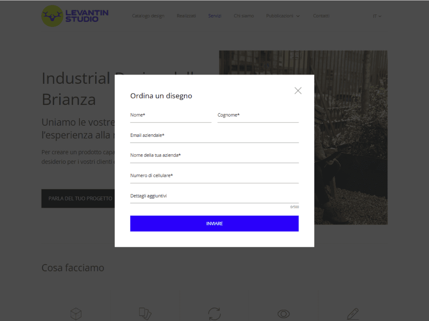Open the Contatti link

(x=321, y=16)
